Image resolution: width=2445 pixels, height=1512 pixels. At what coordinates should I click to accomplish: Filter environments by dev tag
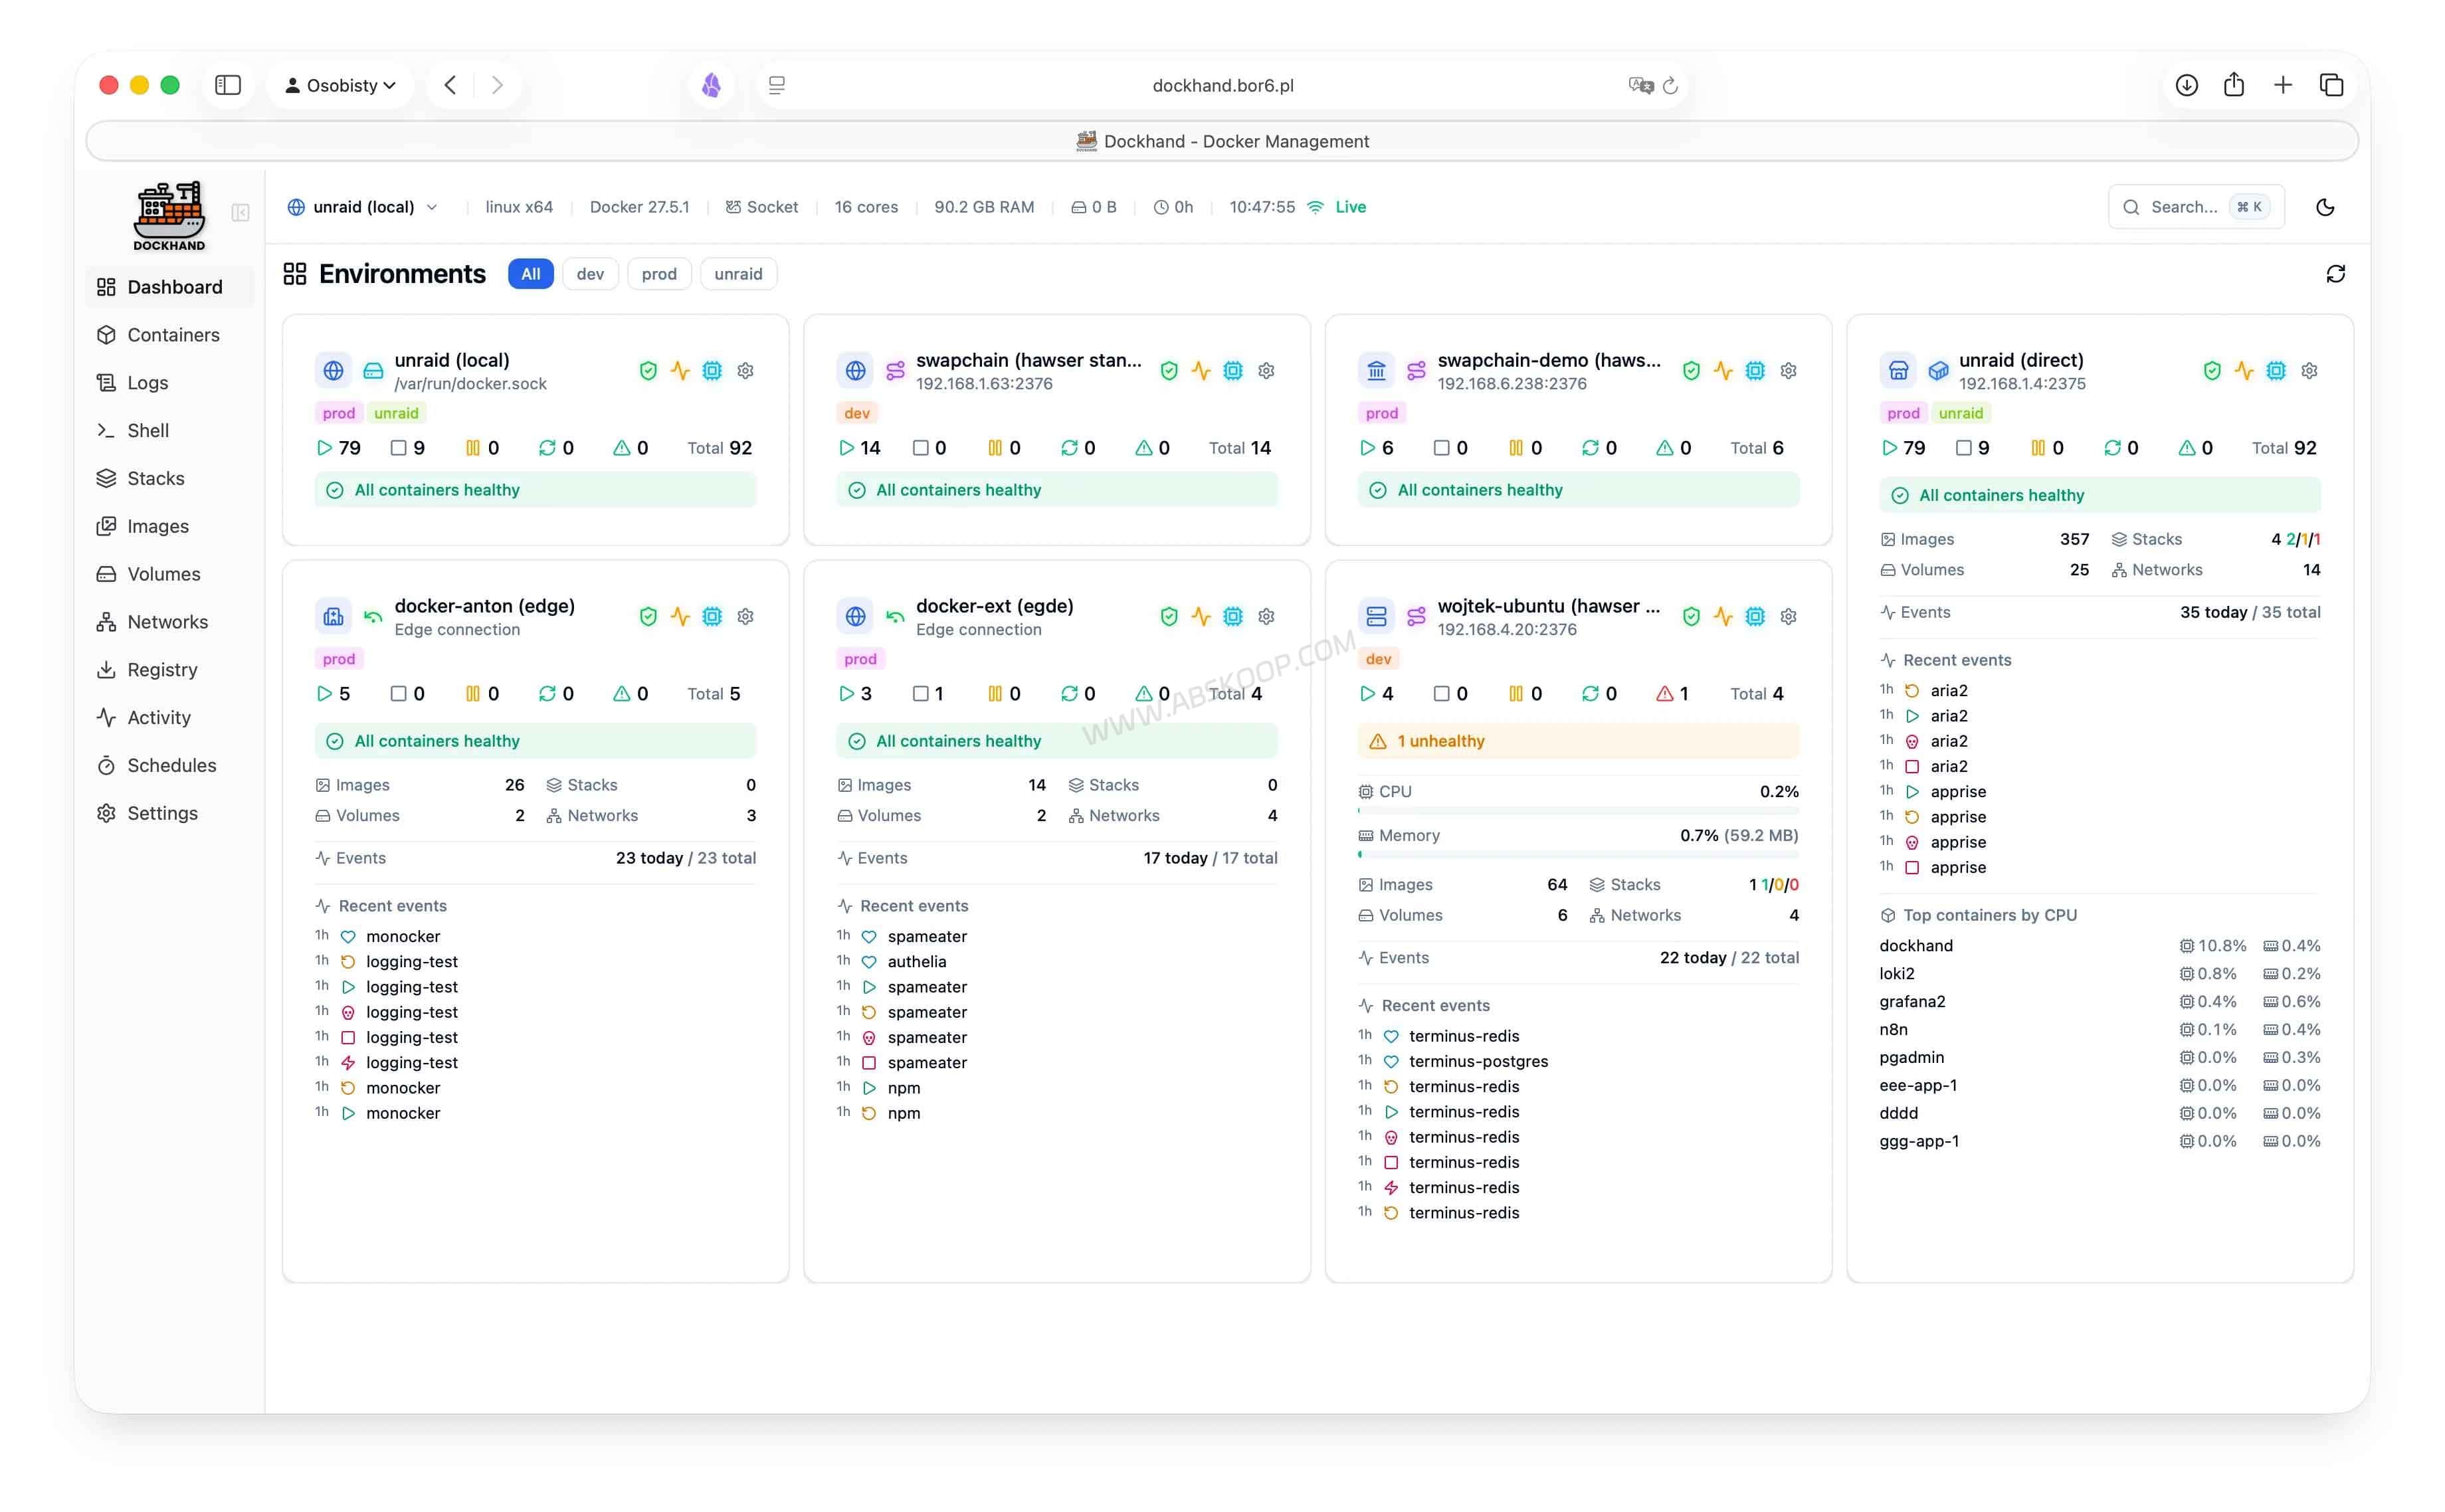590,274
